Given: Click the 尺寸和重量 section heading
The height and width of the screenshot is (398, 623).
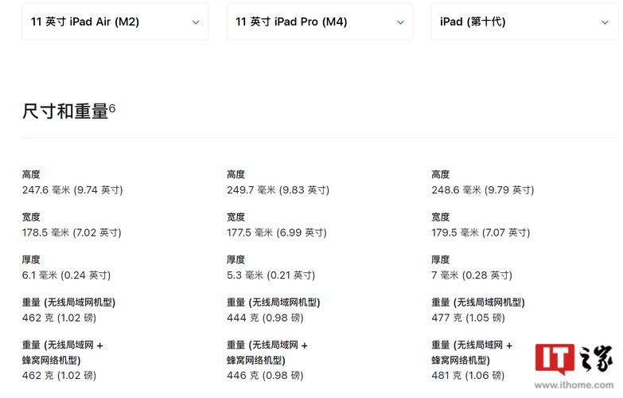Looking at the screenshot, I should pyautogui.click(x=65, y=112).
